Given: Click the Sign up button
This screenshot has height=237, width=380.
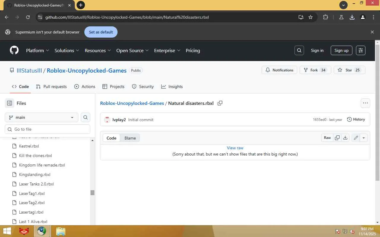Looking at the screenshot, I should pyautogui.click(x=341, y=50).
